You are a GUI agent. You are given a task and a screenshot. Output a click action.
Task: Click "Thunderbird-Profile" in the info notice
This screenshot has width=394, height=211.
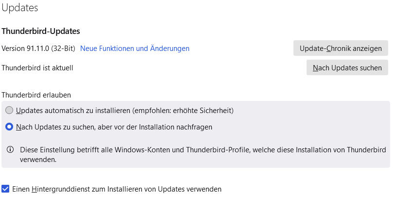(x=215, y=150)
